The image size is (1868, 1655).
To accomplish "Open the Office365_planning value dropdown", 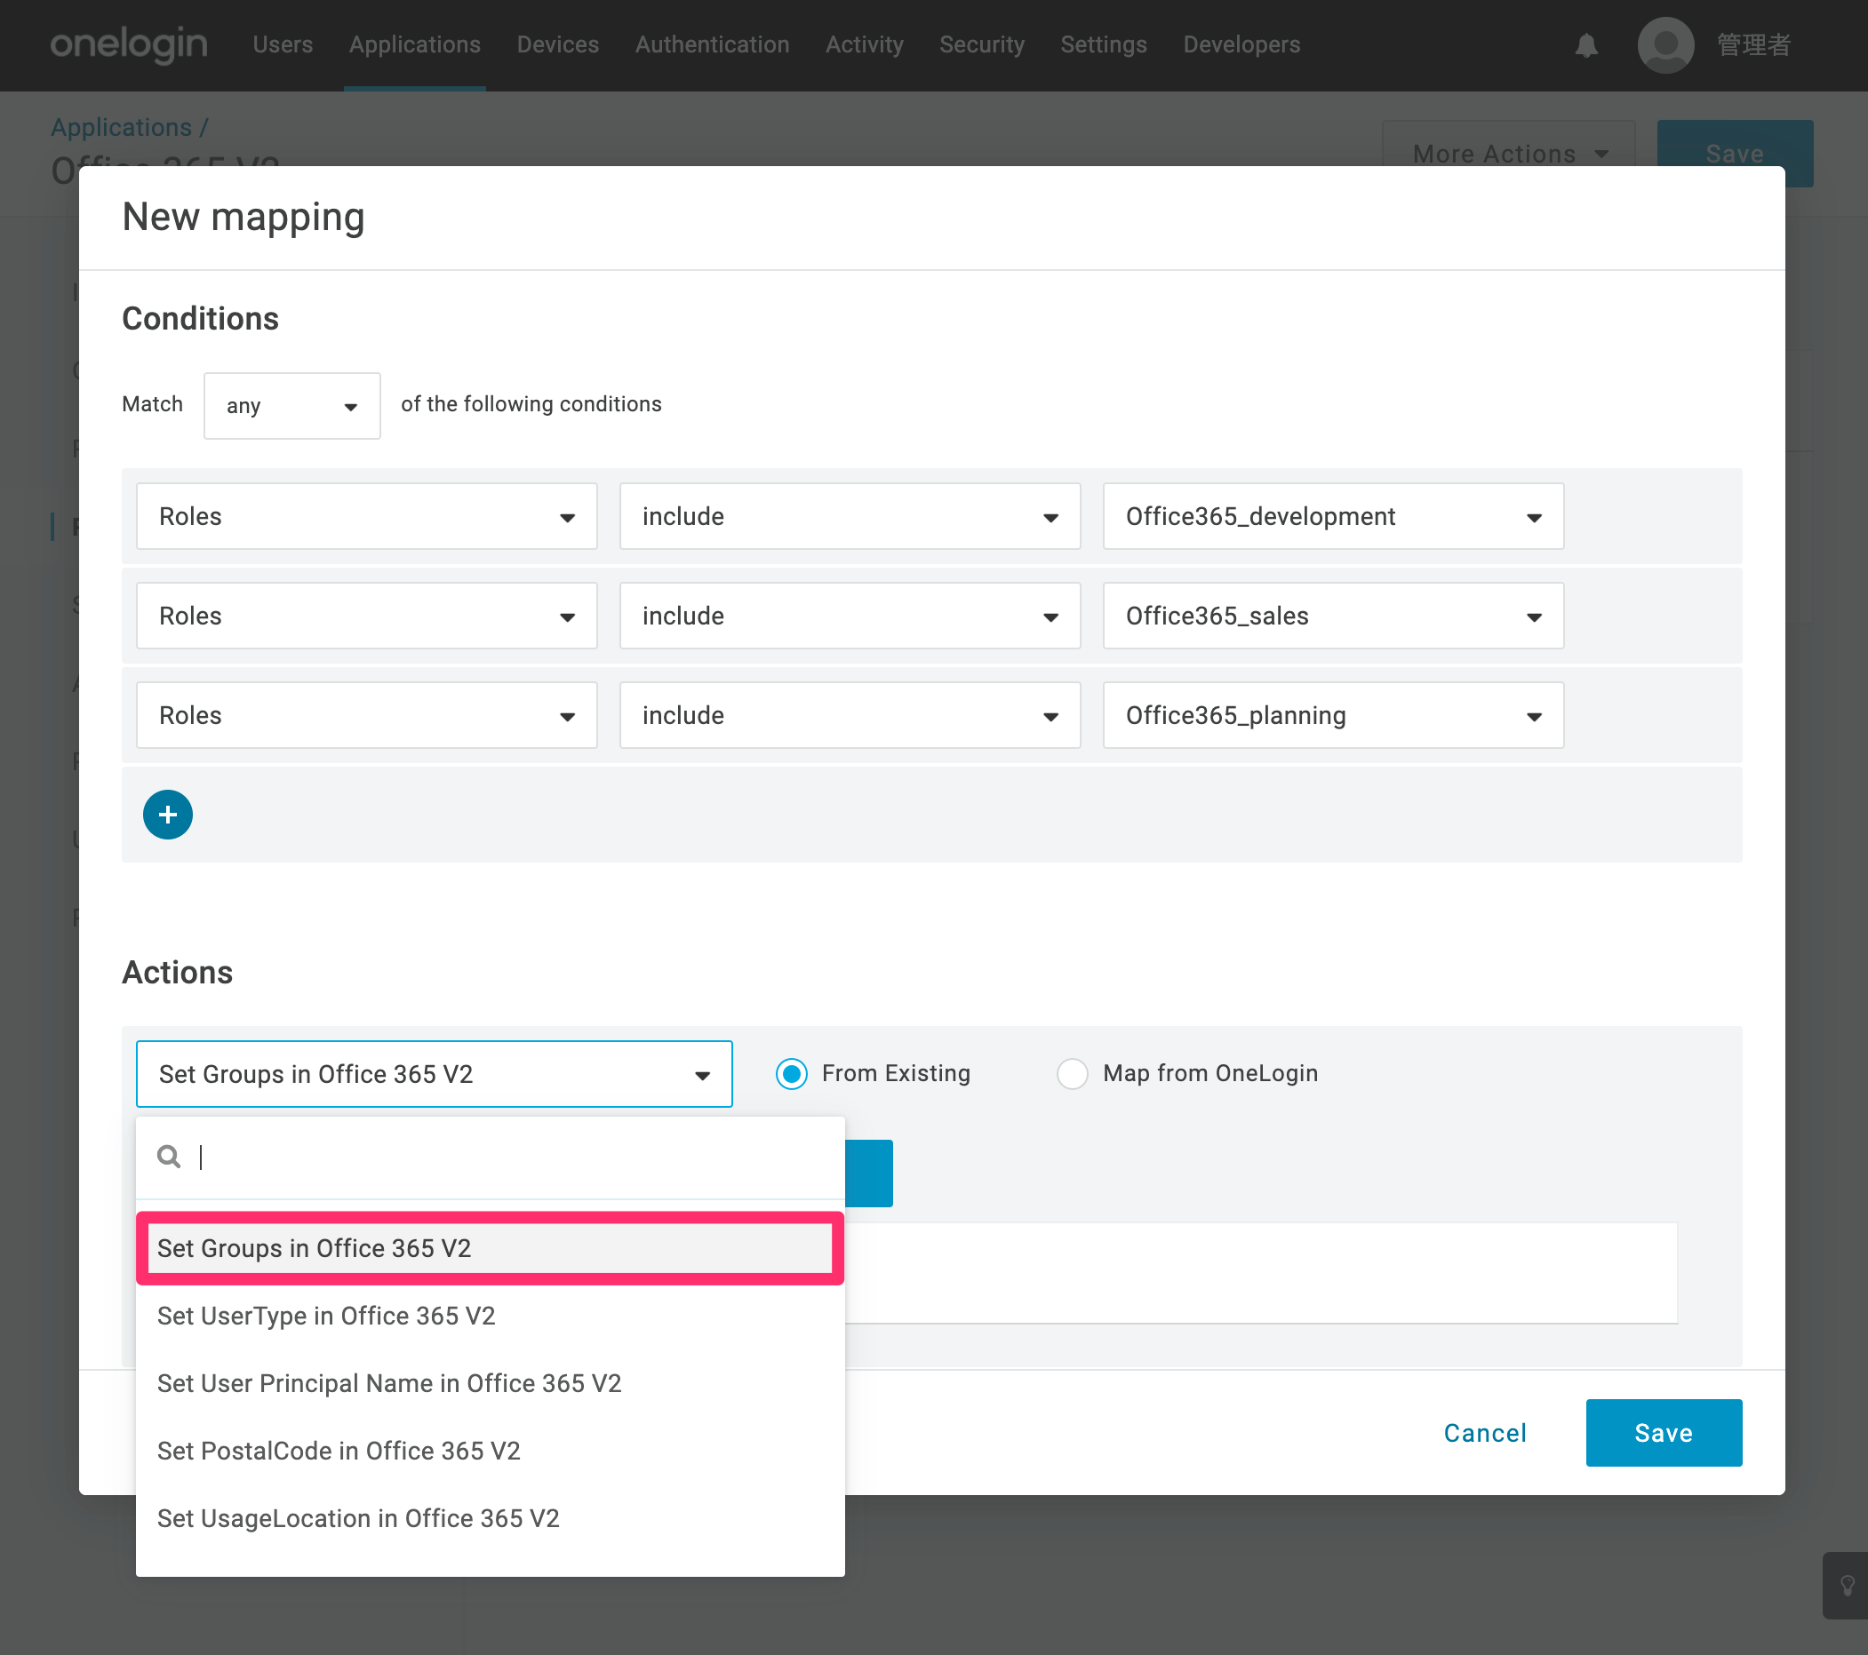I will pos(1333,715).
